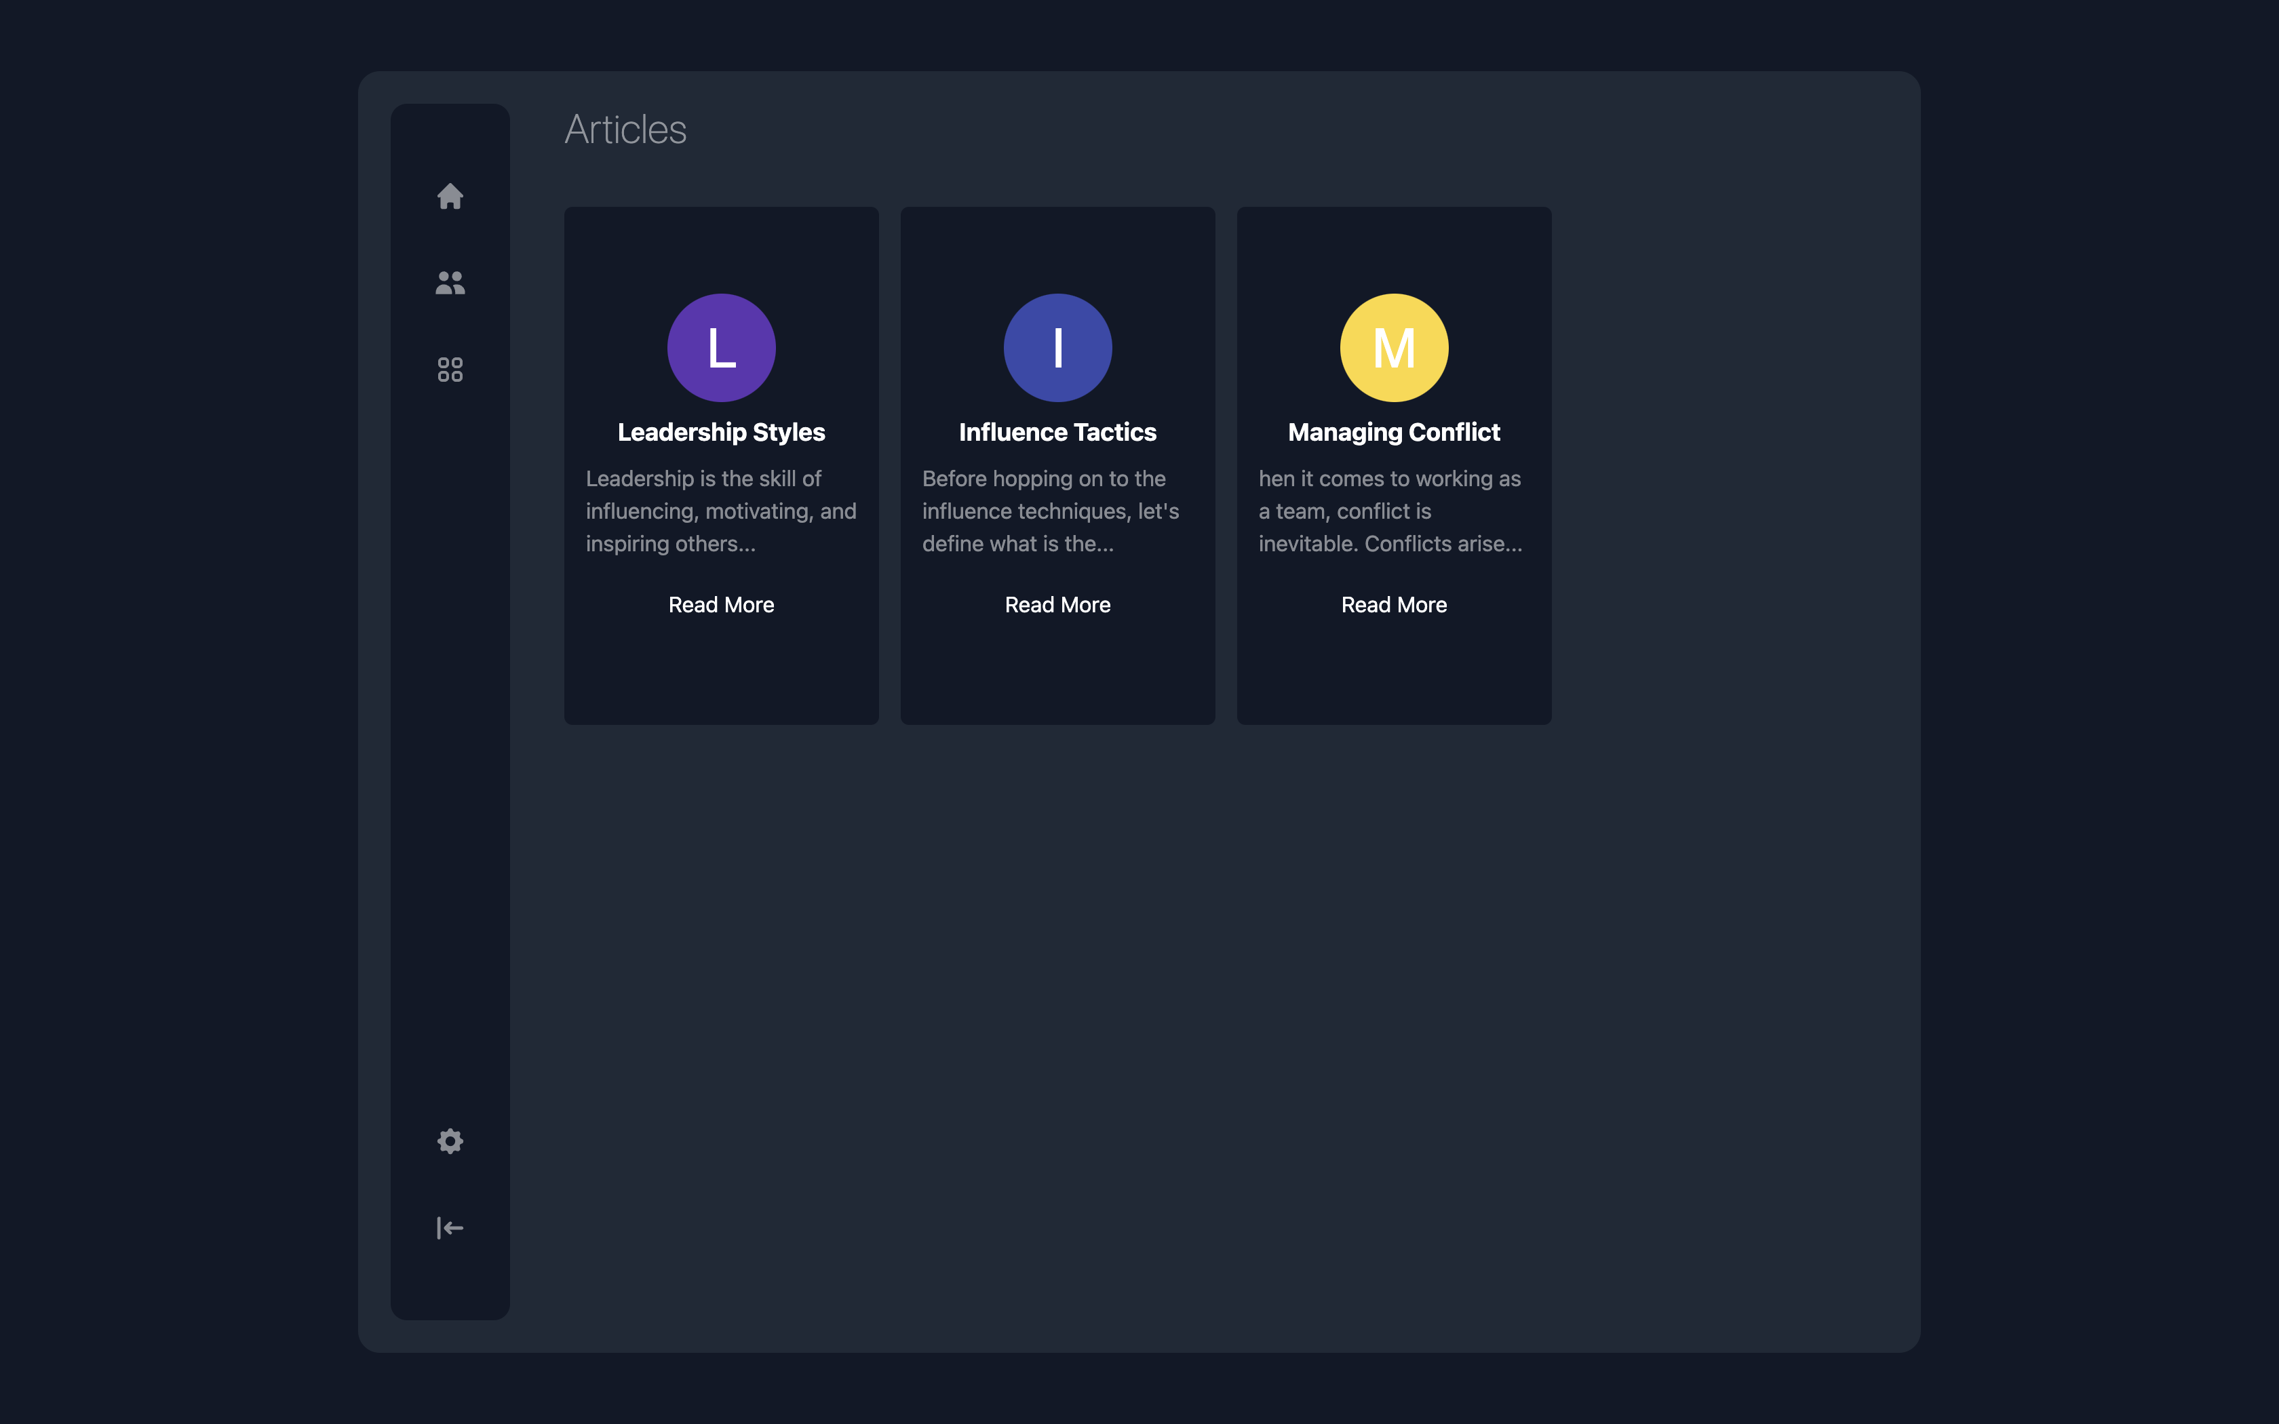Click the Leadership Styles card title

722,433
